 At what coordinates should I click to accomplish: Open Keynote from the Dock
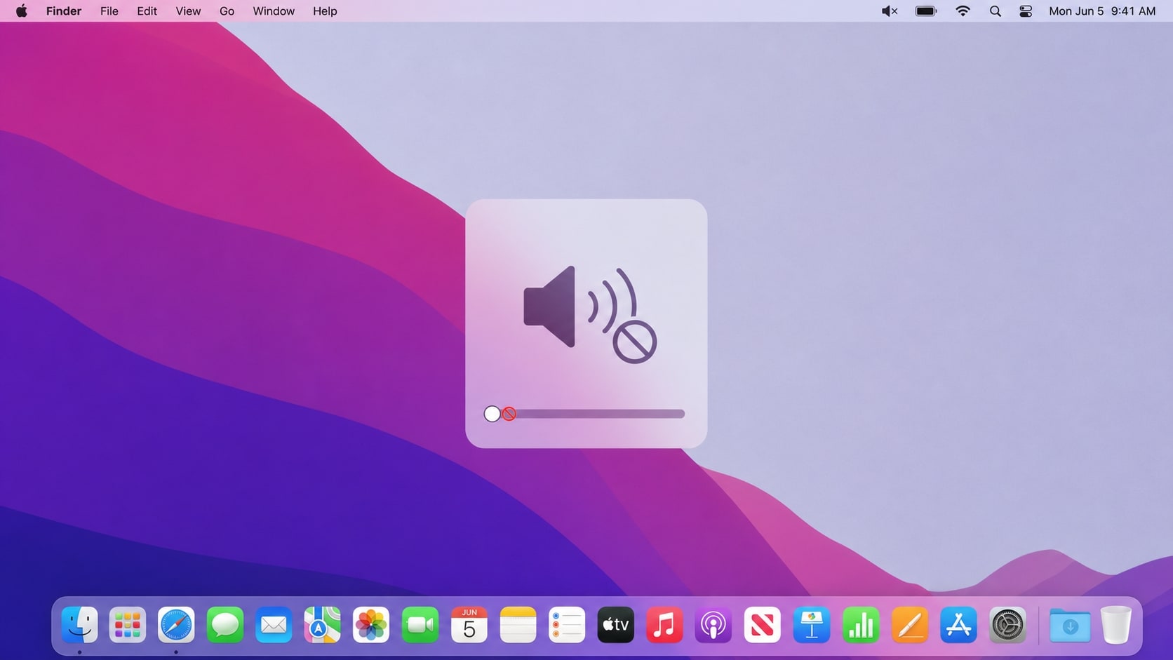pyautogui.click(x=812, y=624)
